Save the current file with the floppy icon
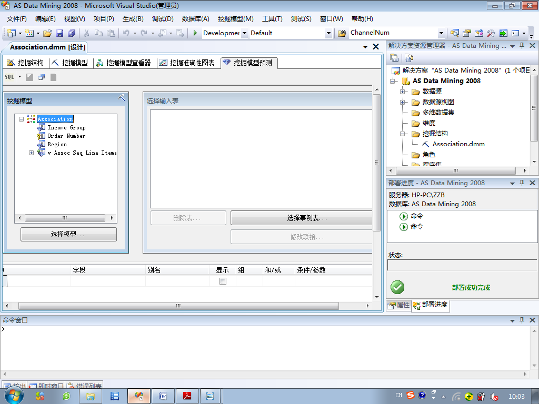 [x=59, y=33]
